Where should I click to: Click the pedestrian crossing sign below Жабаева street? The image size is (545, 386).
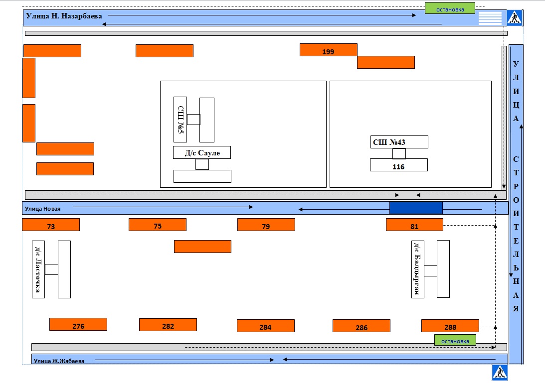500,373
